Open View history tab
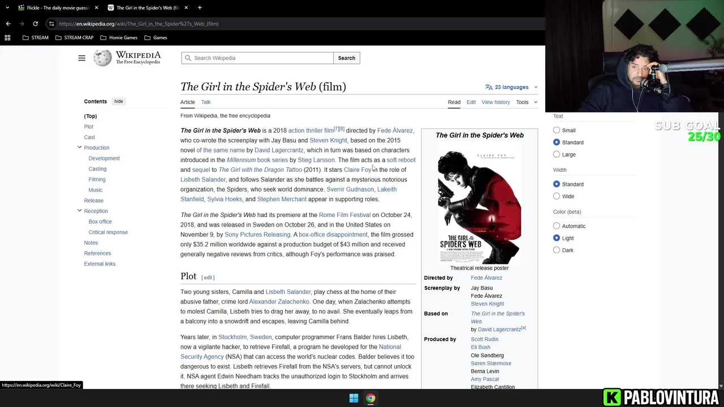The image size is (724, 407). [495, 102]
